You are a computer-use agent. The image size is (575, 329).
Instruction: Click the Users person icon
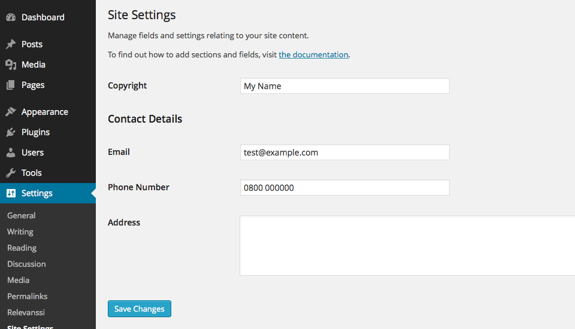click(x=11, y=153)
